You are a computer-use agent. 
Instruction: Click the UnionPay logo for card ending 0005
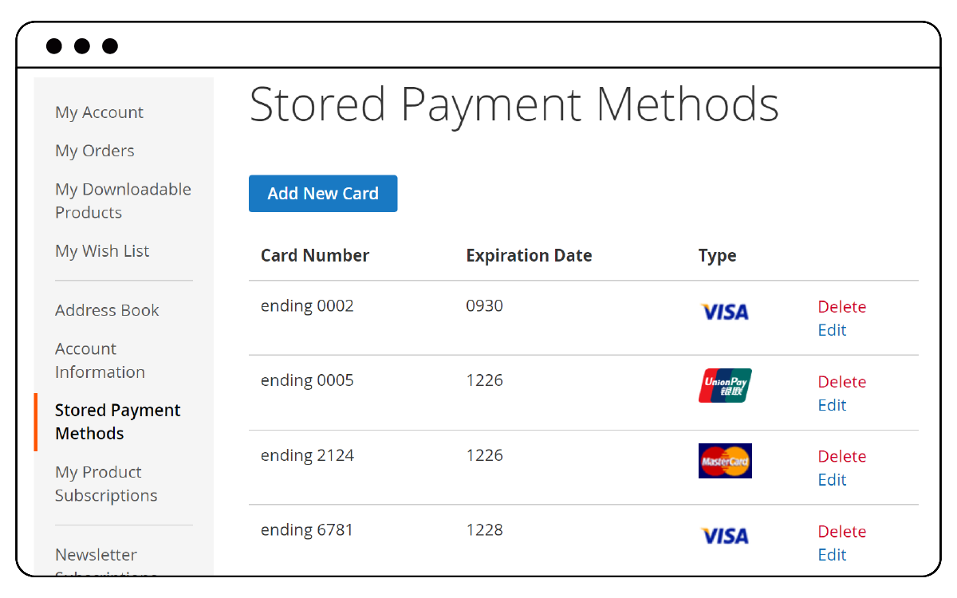[725, 386]
